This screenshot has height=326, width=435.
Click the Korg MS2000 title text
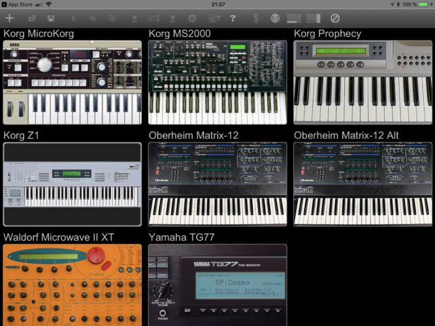point(180,34)
